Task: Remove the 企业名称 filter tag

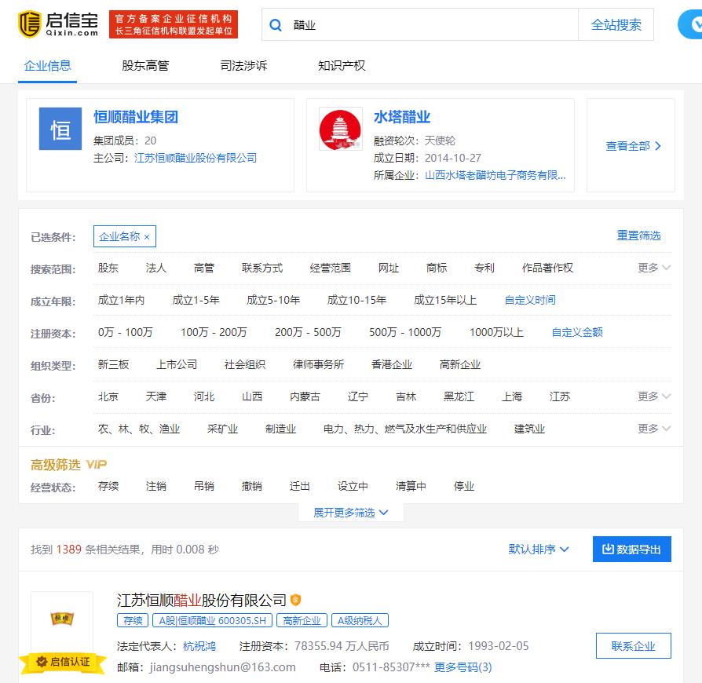Action: click(x=147, y=237)
